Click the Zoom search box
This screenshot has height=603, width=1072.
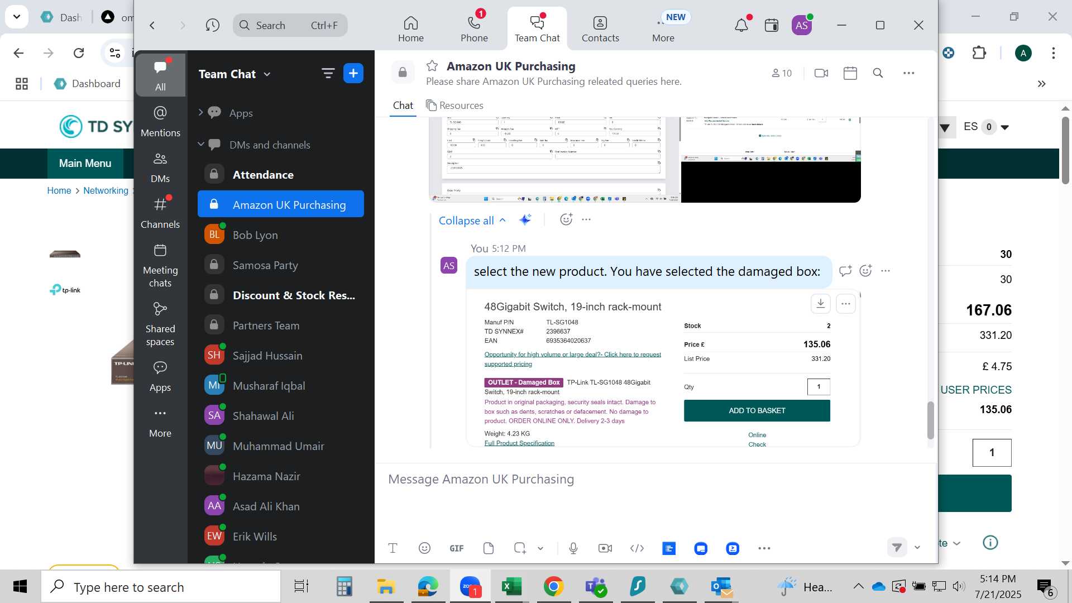(290, 25)
